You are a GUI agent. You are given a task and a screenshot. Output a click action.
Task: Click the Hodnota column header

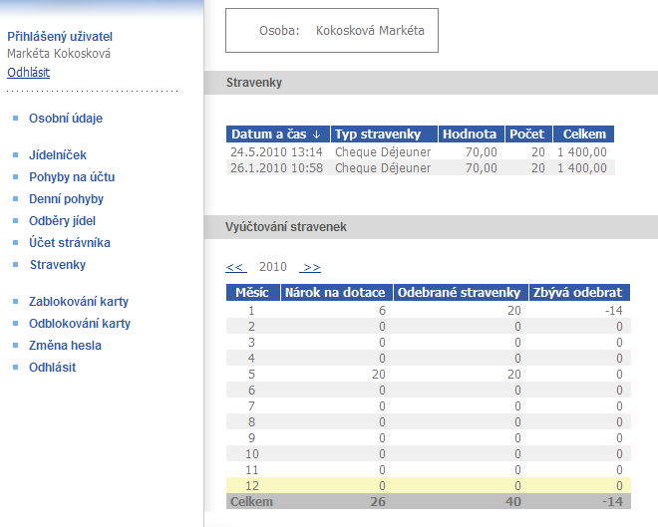(x=470, y=134)
